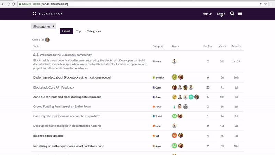The height and width of the screenshot is (155, 275).
Task: Click the online user avatar
Action: [47, 40]
